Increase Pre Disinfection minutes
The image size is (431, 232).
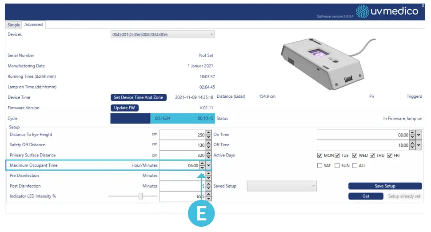208,173
